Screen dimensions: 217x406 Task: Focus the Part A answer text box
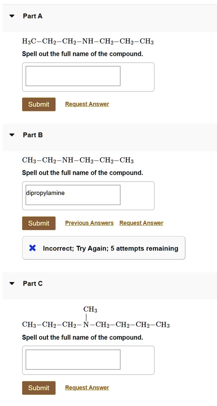click(x=73, y=76)
